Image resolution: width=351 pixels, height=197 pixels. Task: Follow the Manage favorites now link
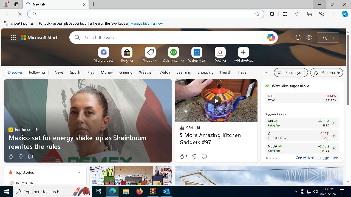pos(146,24)
